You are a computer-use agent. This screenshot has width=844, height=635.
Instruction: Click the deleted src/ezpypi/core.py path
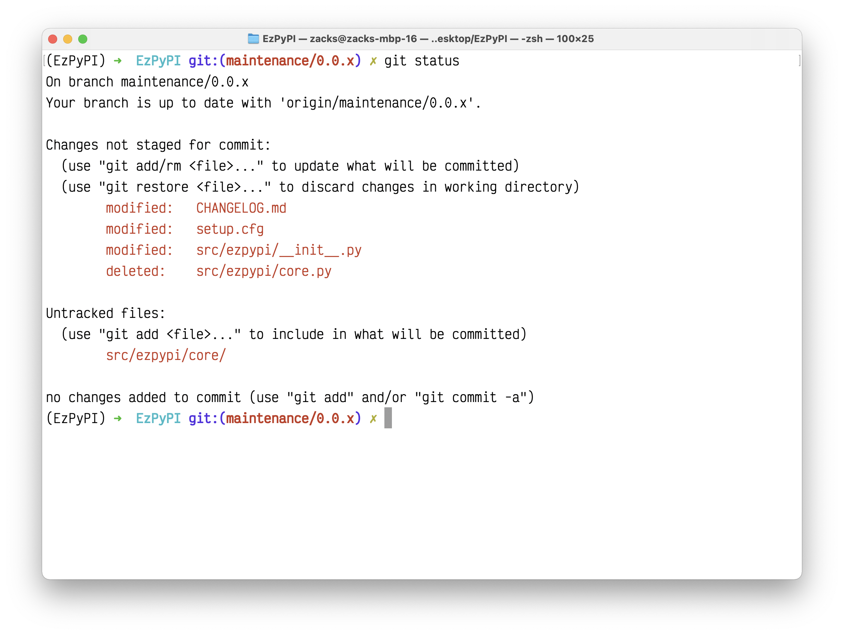pyautogui.click(x=263, y=271)
